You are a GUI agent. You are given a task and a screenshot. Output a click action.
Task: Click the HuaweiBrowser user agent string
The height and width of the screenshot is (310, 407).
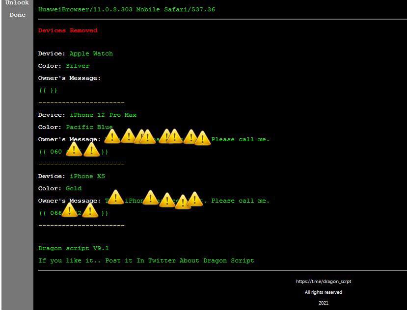(126, 9)
